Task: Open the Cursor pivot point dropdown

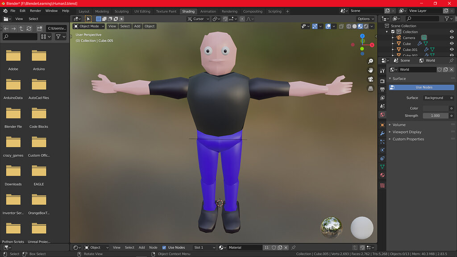Action: click(x=198, y=19)
